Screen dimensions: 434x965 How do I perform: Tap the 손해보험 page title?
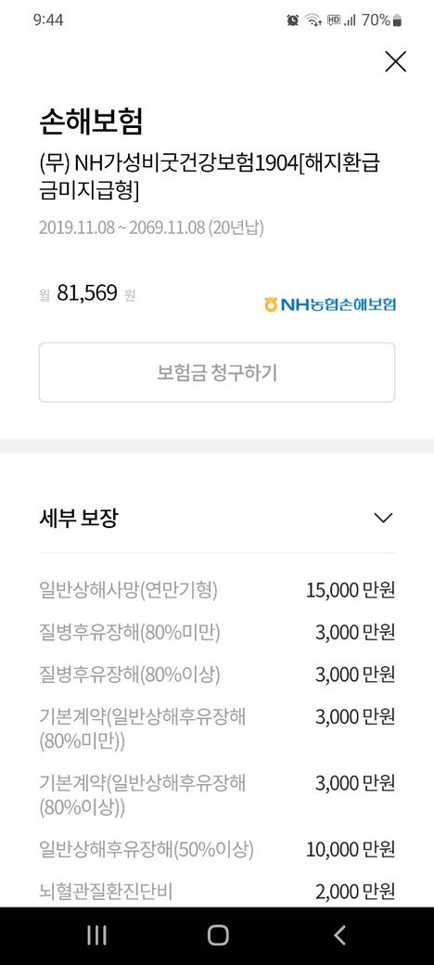pyautogui.click(x=90, y=122)
